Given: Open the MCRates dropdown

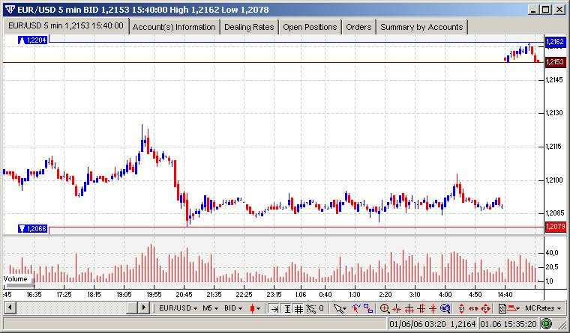Looking at the screenshot, I should click(543, 308).
